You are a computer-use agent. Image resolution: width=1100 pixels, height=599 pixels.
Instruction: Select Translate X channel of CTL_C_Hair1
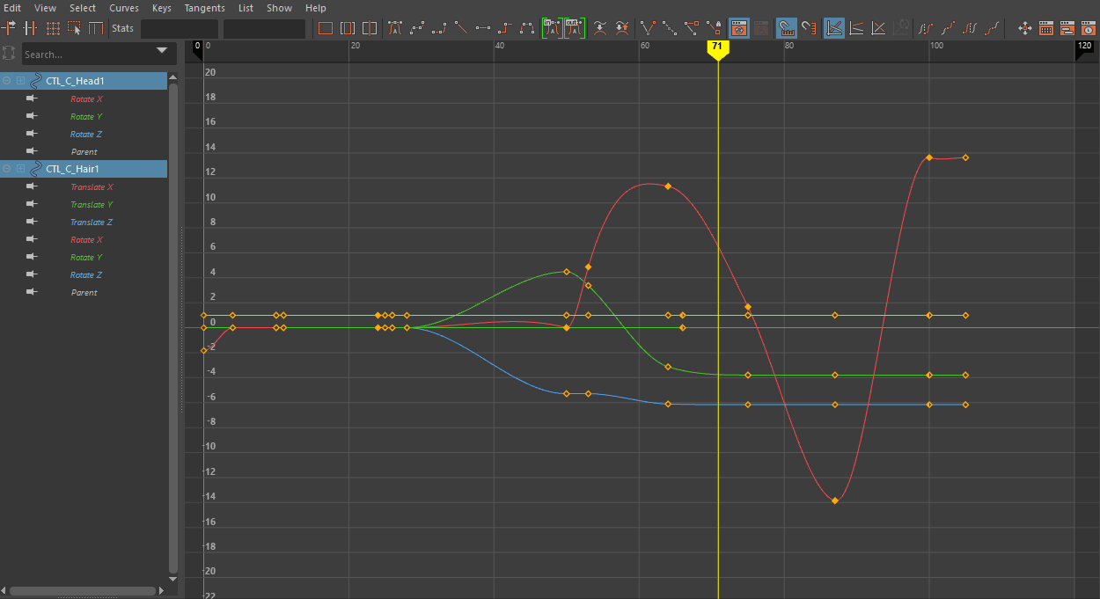click(92, 186)
